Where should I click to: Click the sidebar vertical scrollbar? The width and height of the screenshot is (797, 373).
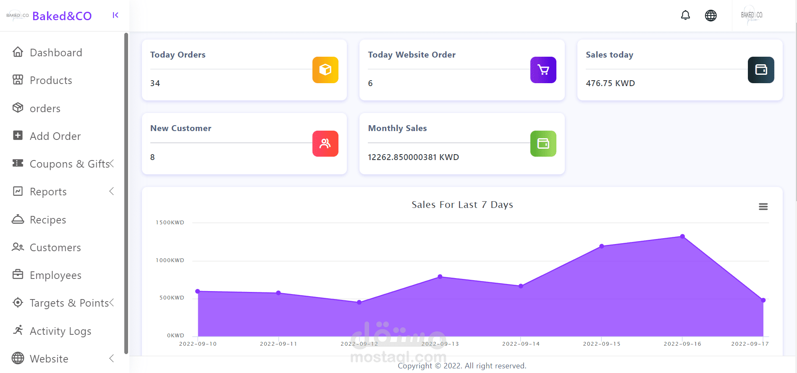pyautogui.click(x=126, y=193)
